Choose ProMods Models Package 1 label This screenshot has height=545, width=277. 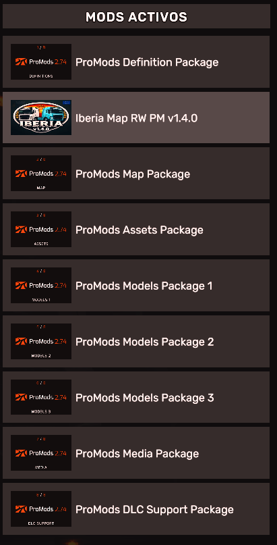[x=144, y=286]
